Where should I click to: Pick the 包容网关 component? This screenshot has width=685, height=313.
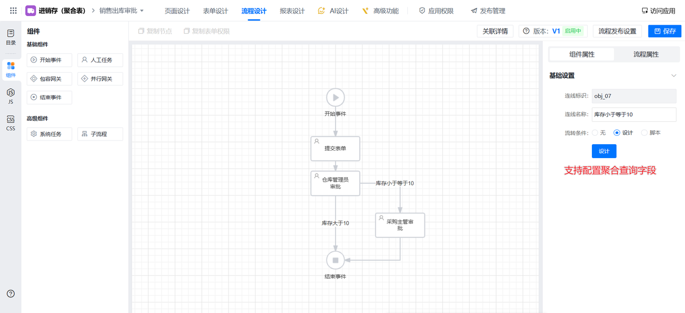[49, 79]
